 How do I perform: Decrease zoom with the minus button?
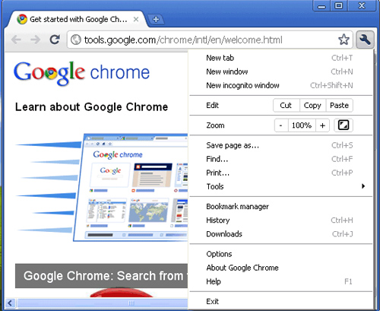click(x=281, y=125)
